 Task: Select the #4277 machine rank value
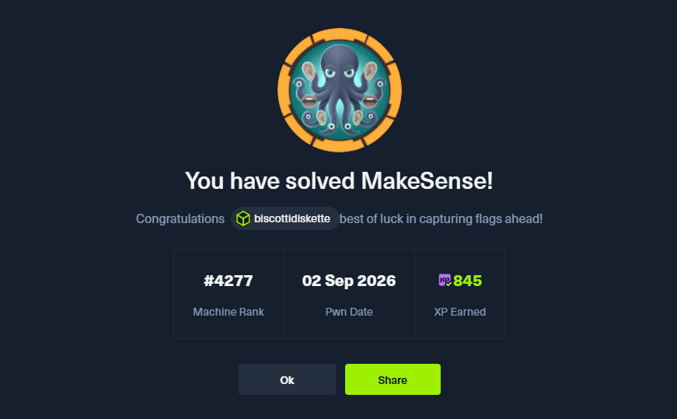point(229,281)
